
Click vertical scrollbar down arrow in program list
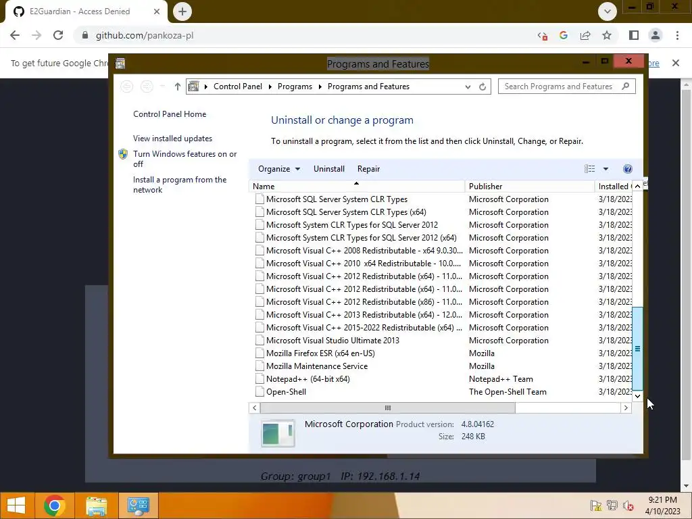637,396
